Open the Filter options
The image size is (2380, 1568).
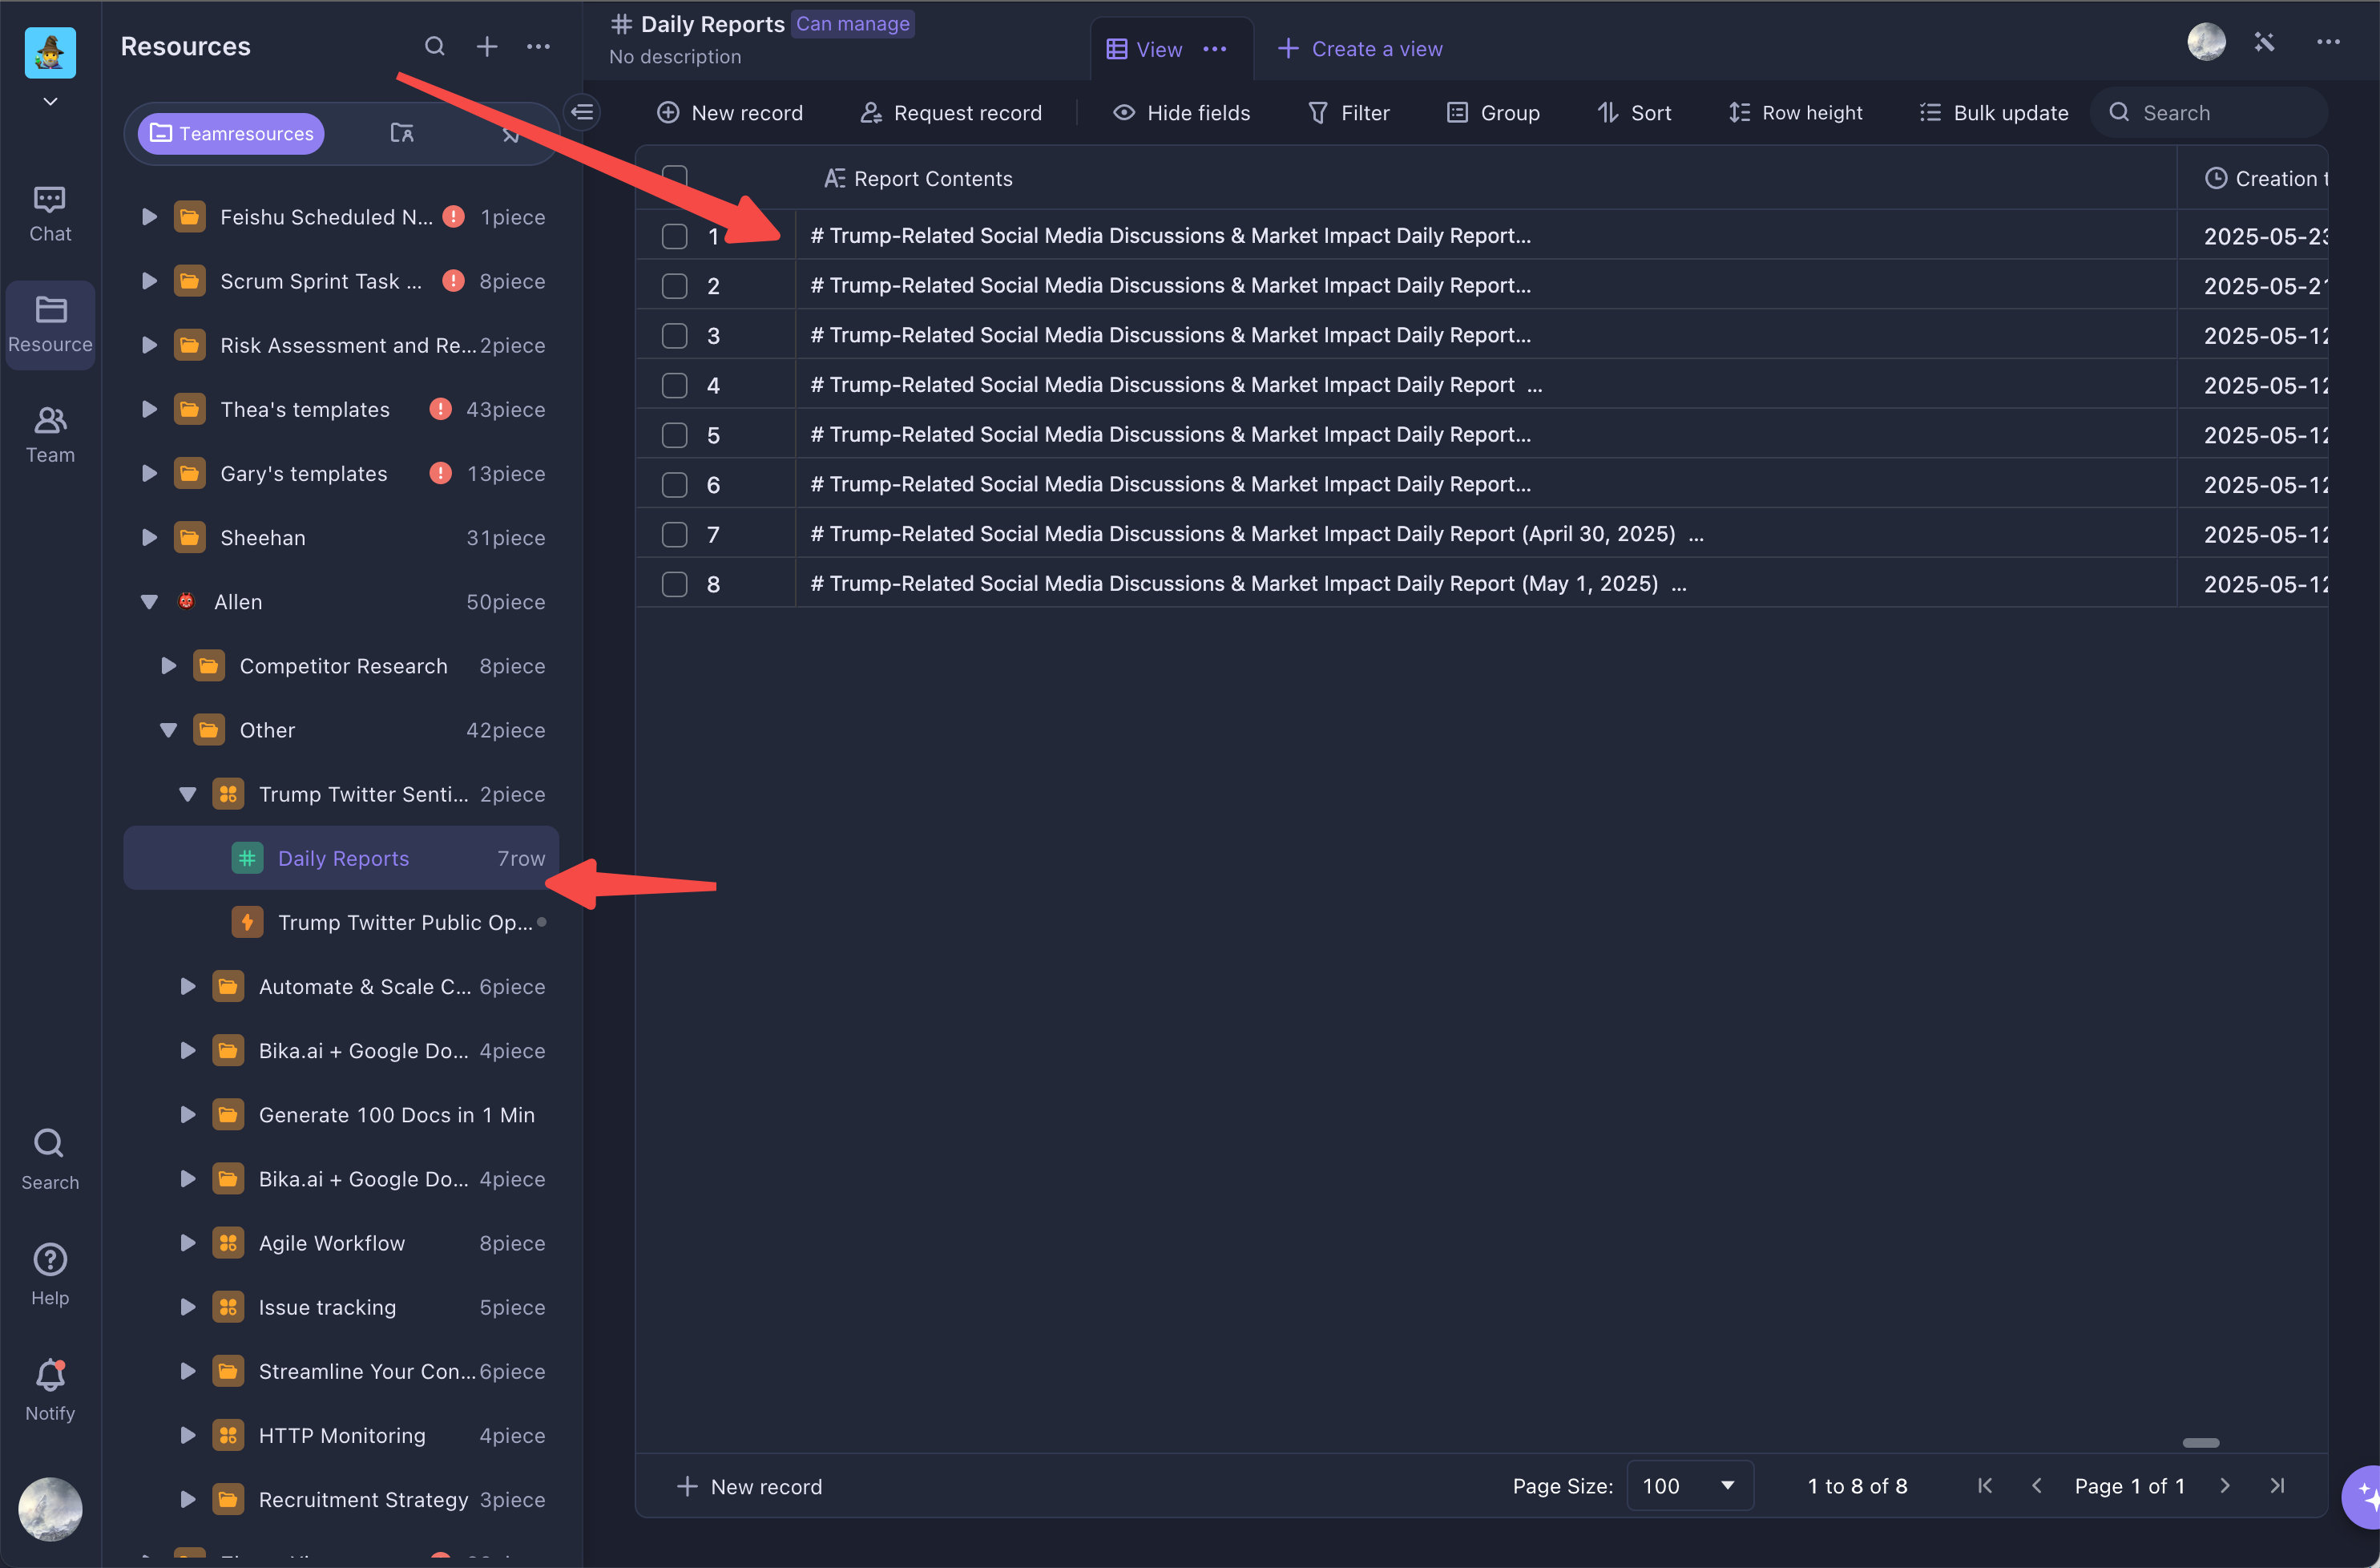1349,113
